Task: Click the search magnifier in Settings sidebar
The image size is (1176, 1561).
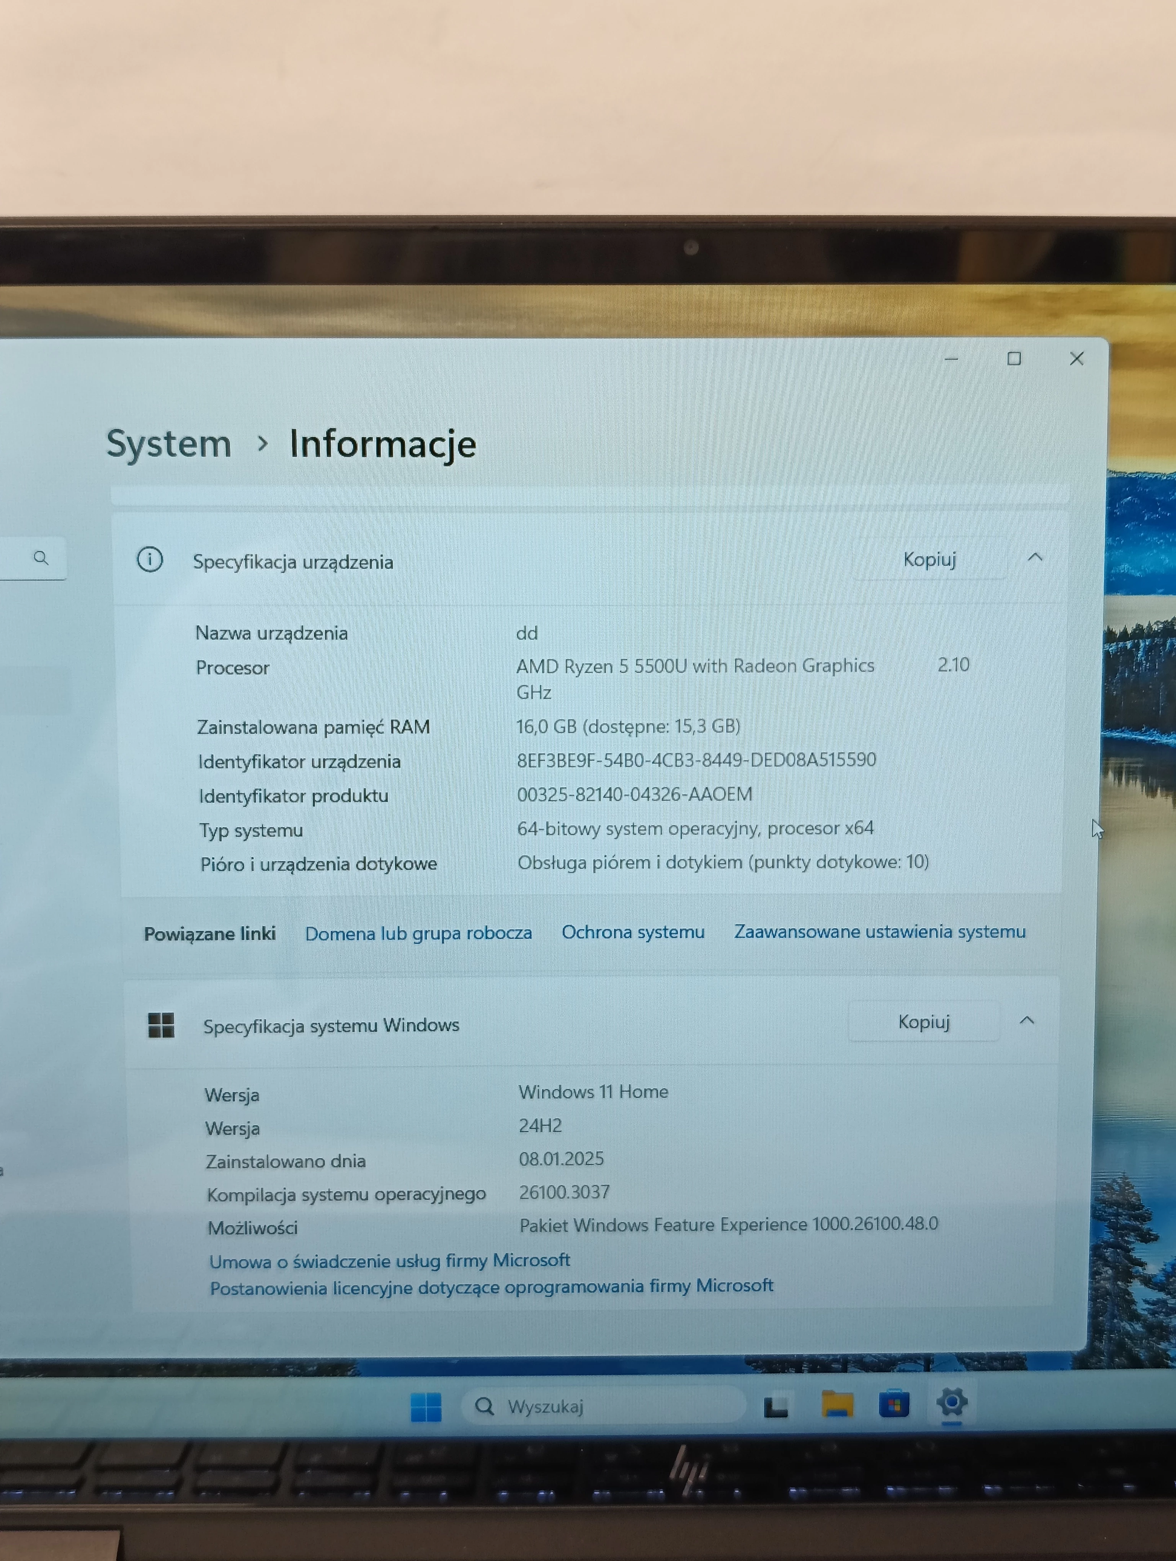Action: 41,558
